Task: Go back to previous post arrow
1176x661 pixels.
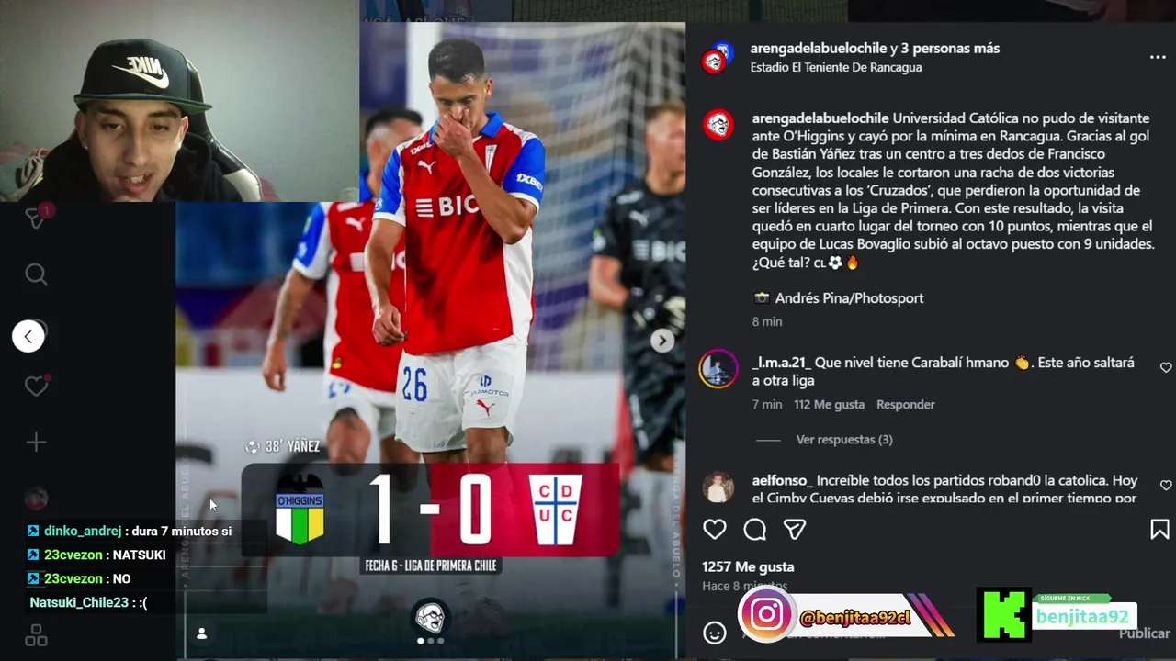Action: pos(28,336)
